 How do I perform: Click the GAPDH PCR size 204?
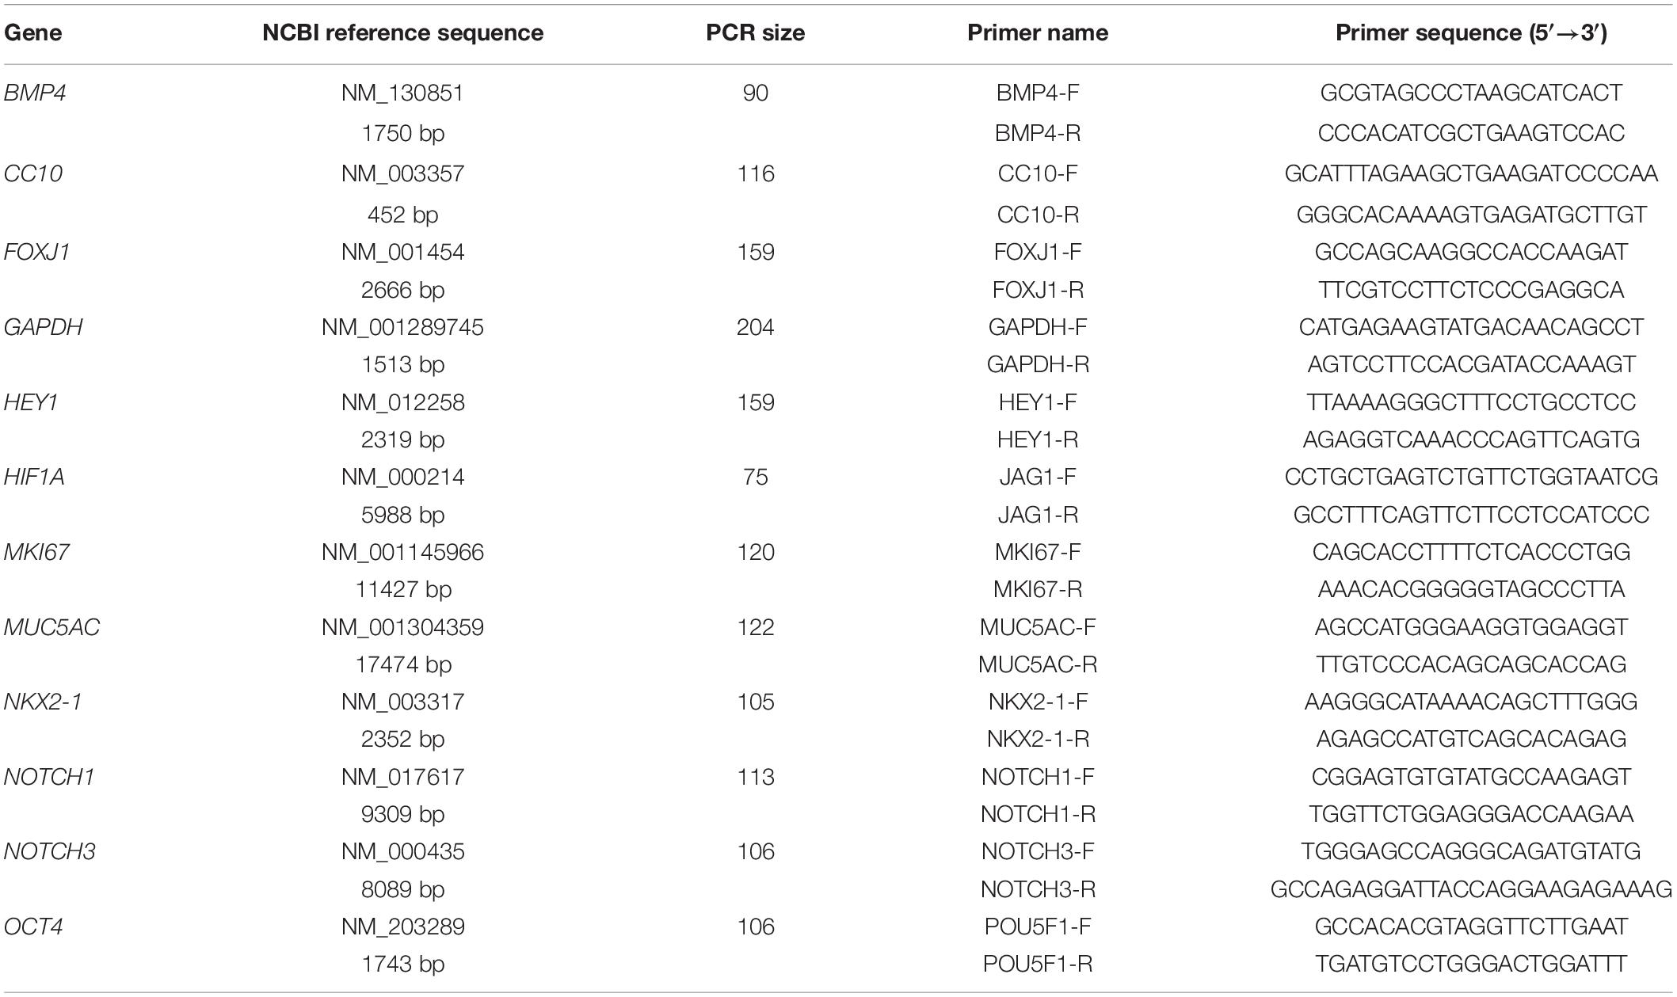755,327
